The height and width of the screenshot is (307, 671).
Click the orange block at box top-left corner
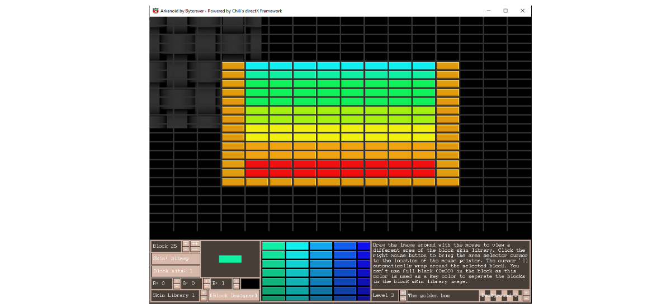[233, 66]
